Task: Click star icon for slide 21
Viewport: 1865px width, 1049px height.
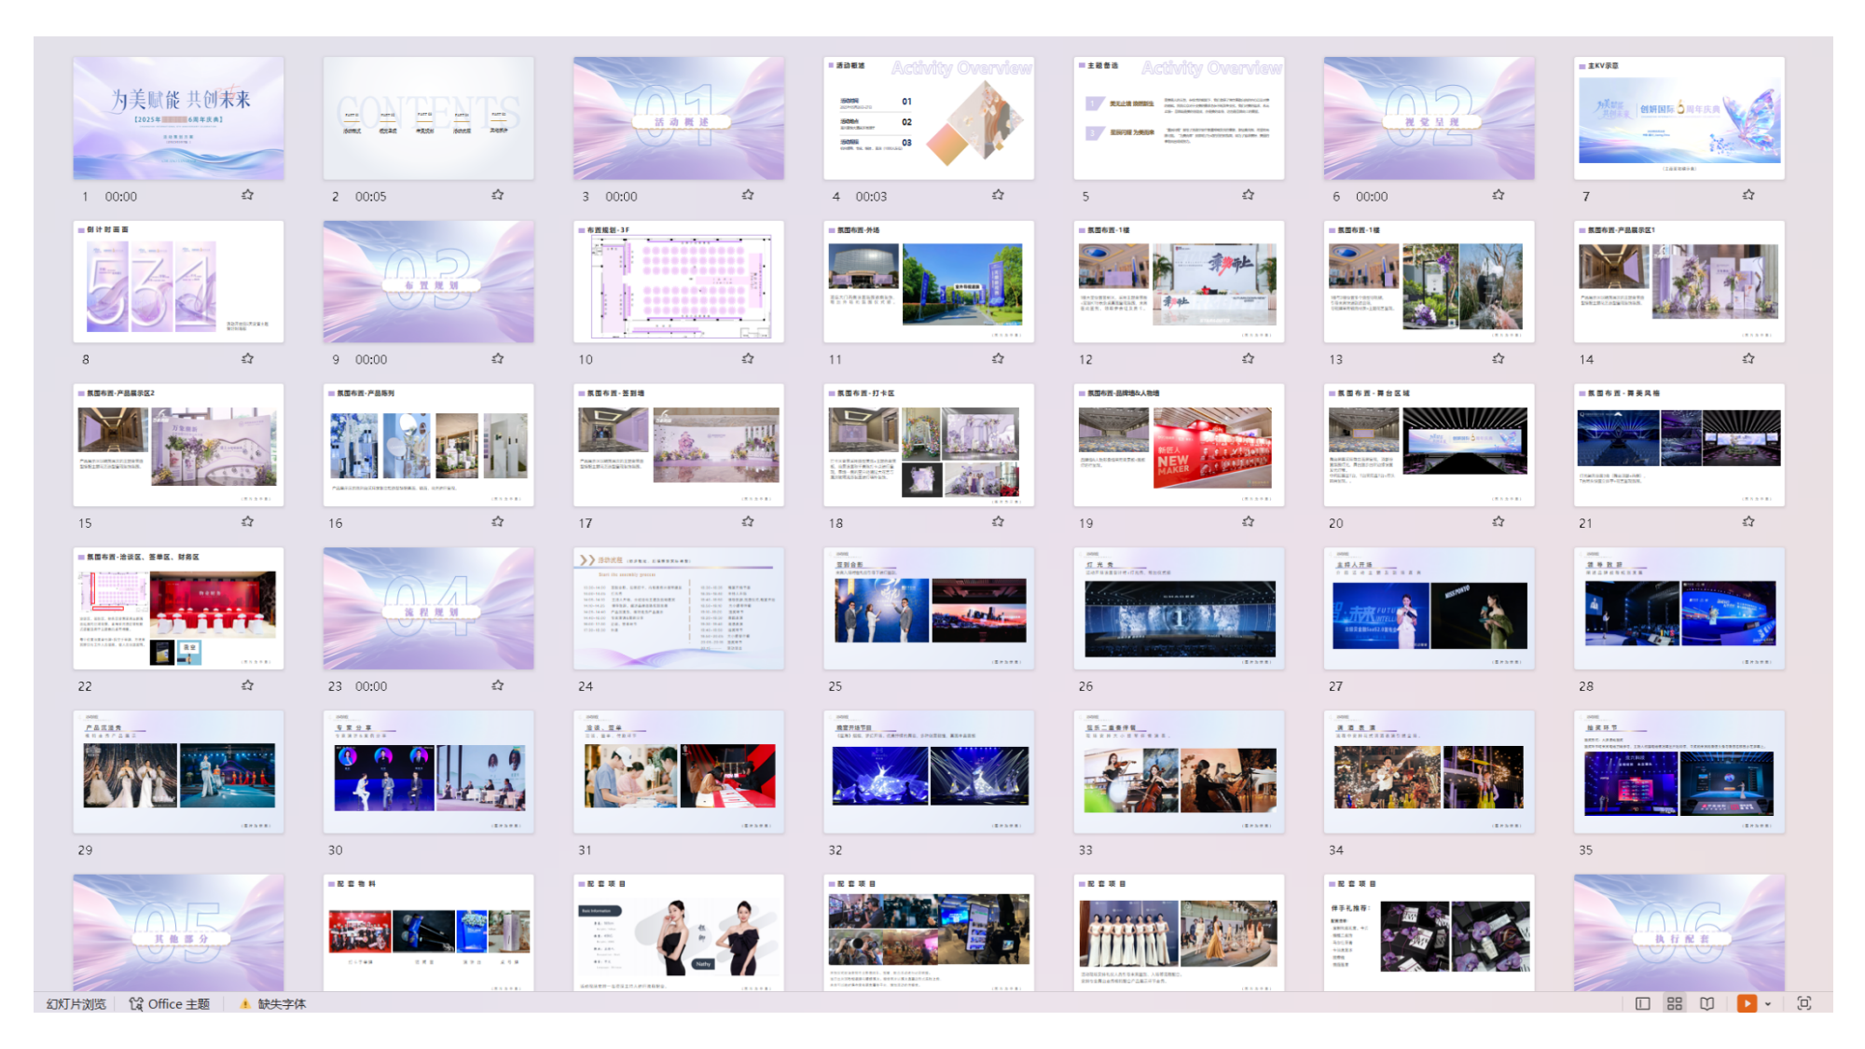Action: point(1748,521)
